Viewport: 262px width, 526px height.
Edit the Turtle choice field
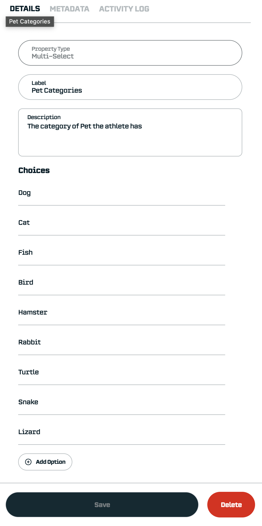point(121,372)
